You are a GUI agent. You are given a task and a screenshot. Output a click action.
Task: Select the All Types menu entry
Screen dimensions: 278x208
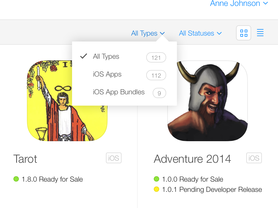click(x=106, y=57)
